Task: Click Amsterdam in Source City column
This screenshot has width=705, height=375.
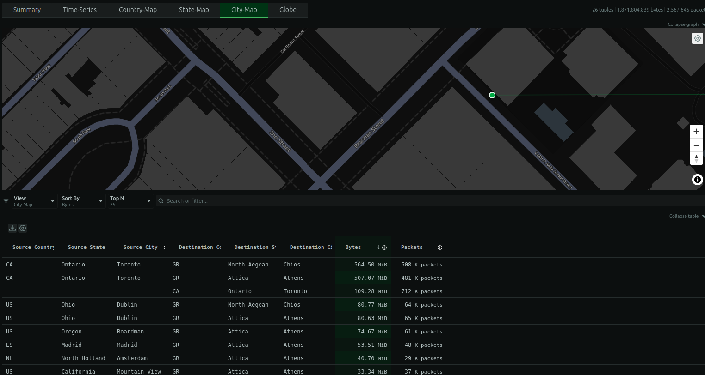Action: [x=132, y=358]
